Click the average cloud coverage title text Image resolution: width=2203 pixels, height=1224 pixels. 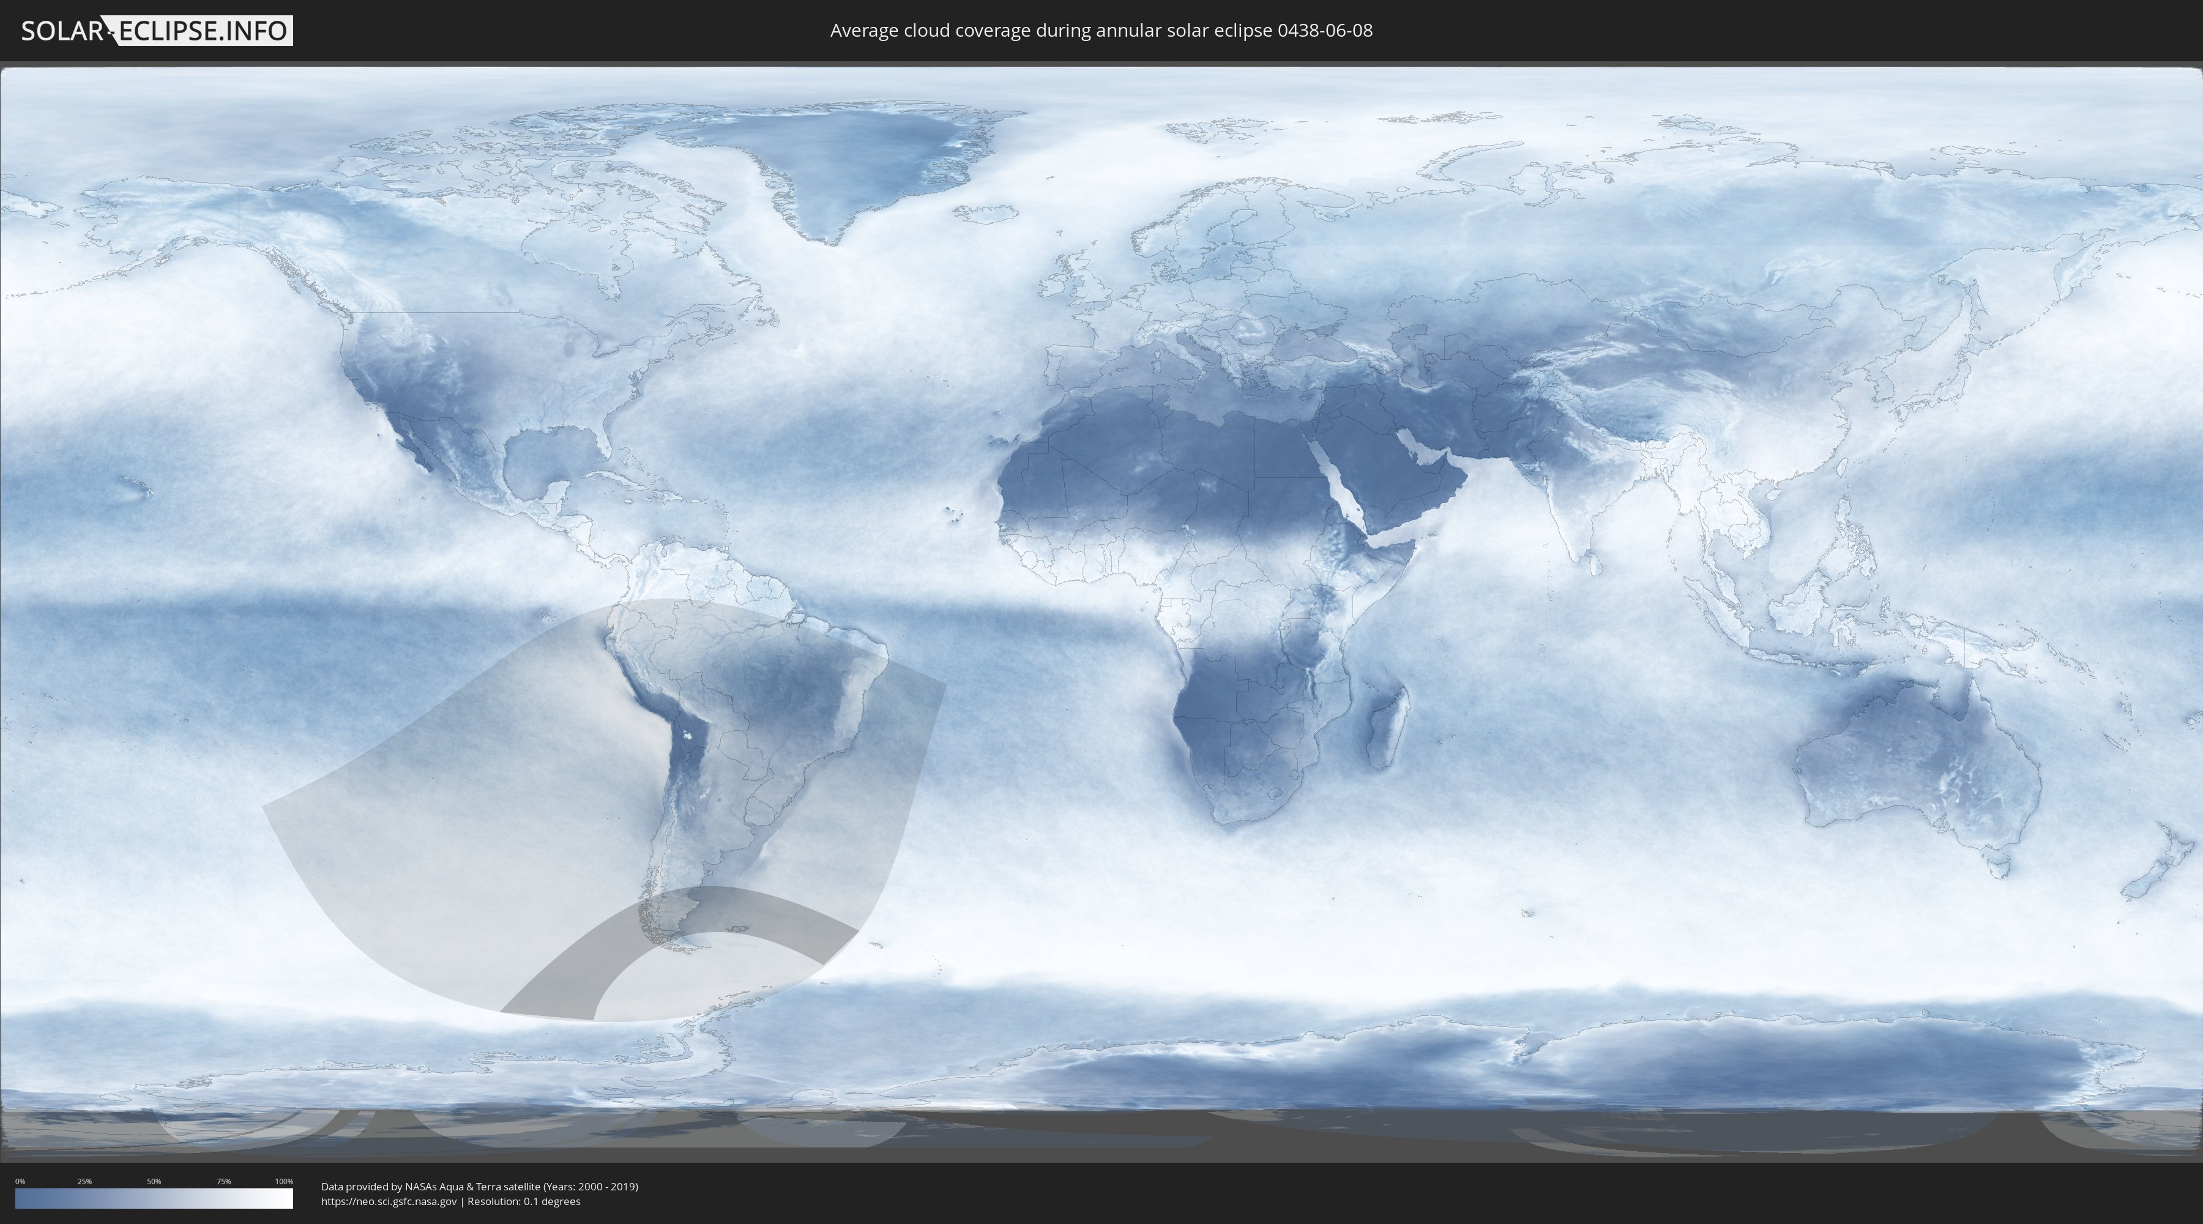[x=1101, y=31]
